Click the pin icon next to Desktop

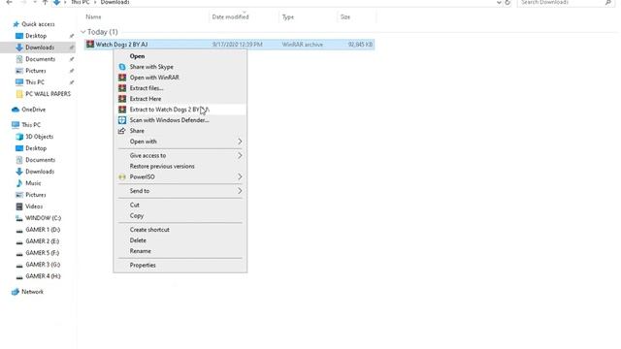[x=72, y=36]
